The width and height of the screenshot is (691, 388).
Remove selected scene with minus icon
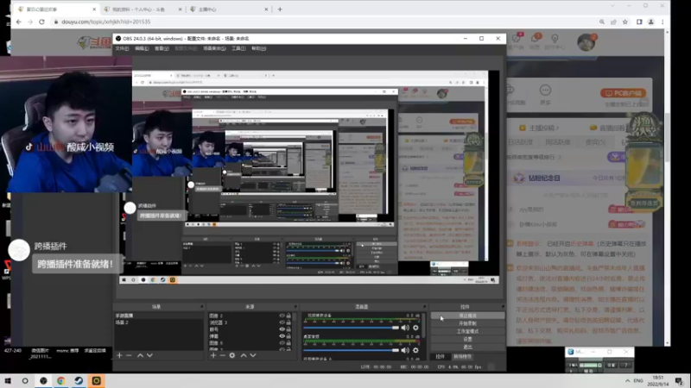pos(129,355)
